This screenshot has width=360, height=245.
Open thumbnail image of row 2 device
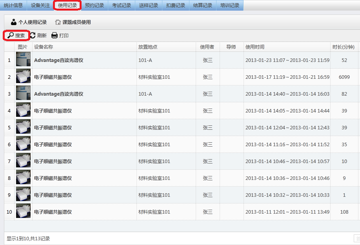23,77
